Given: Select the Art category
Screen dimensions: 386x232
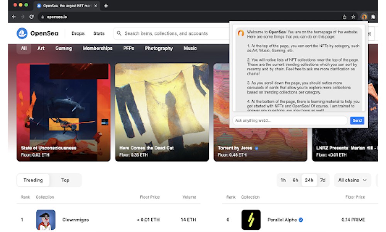Looking at the screenshot, I should 41,48.
